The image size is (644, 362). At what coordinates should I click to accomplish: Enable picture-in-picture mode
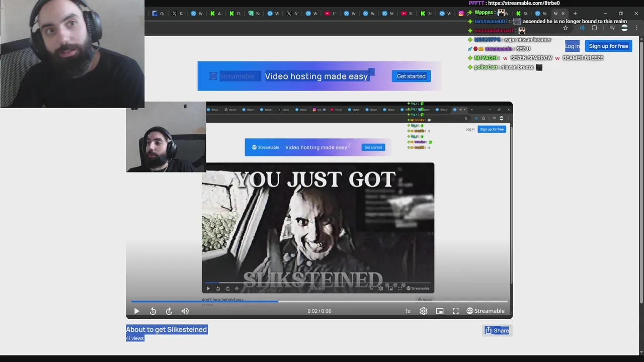[x=440, y=311]
